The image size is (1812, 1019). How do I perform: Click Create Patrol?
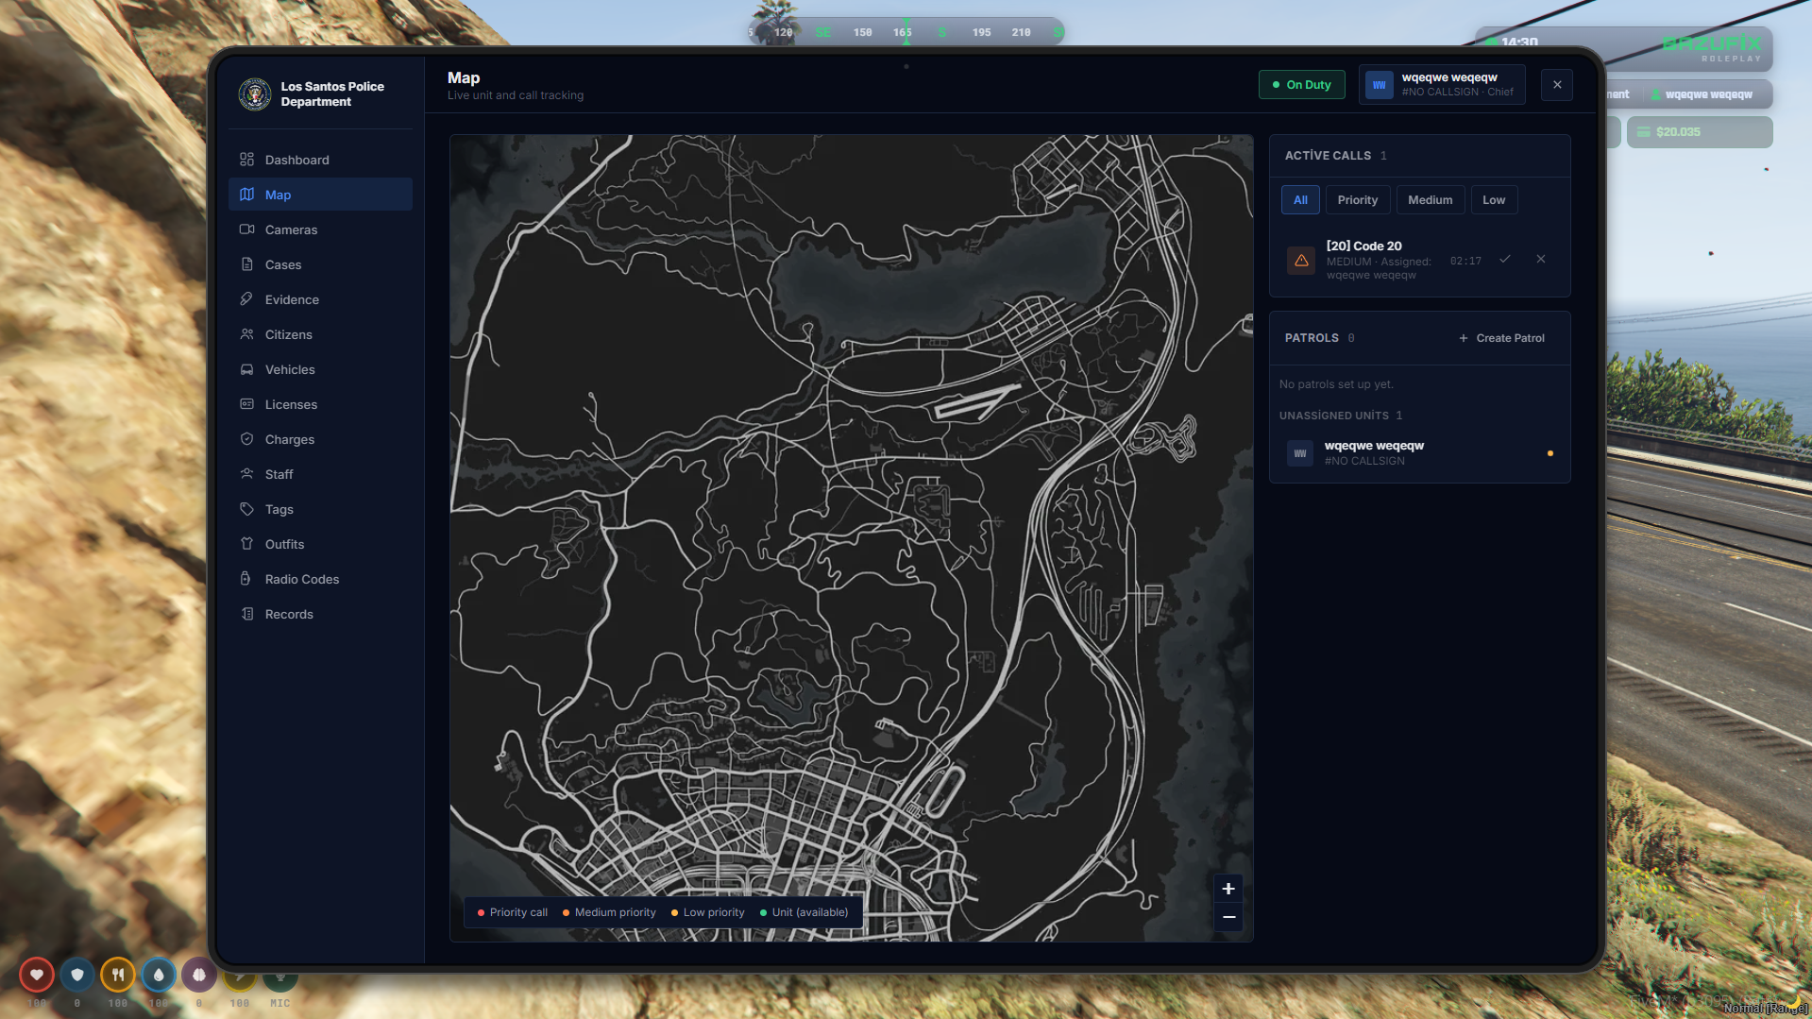pyautogui.click(x=1501, y=338)
